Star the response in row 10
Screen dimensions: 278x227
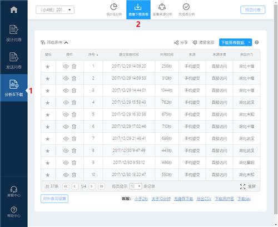pyautogui.click(x=48, y=175)
